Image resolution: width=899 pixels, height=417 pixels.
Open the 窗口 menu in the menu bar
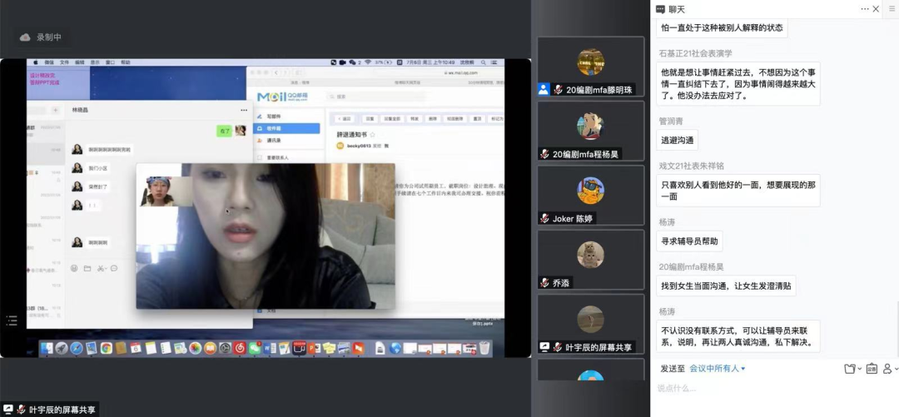(110, 62)
